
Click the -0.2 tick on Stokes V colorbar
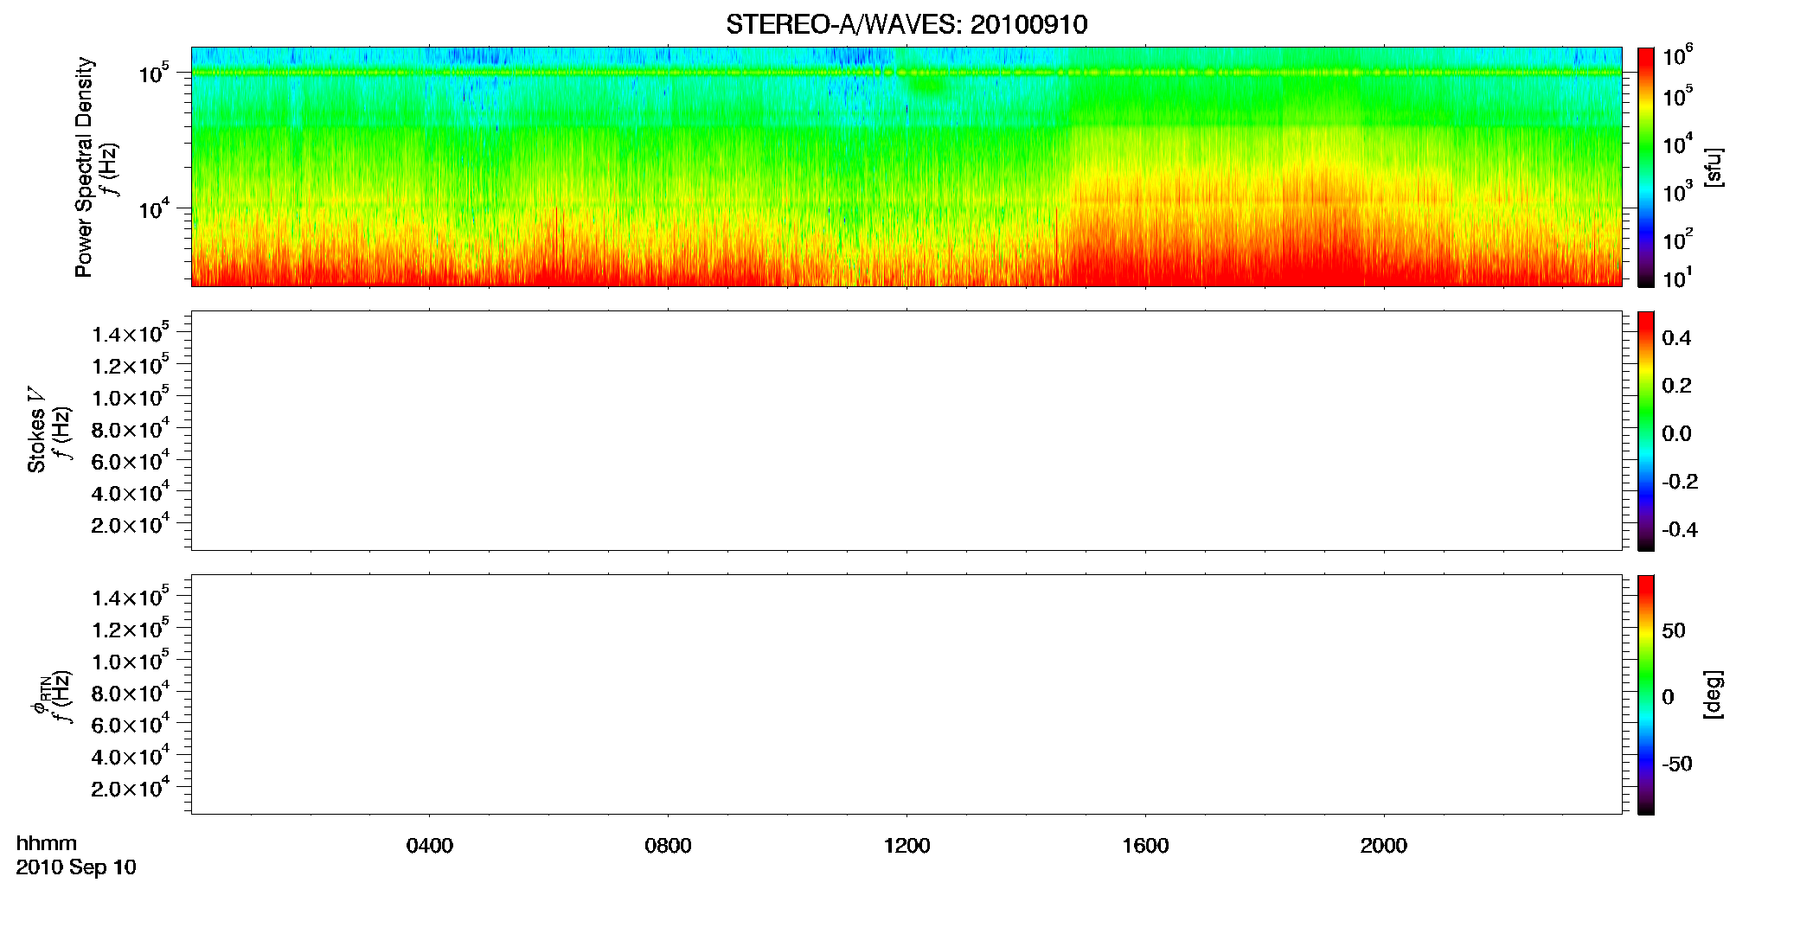[x=1680, y=482]
